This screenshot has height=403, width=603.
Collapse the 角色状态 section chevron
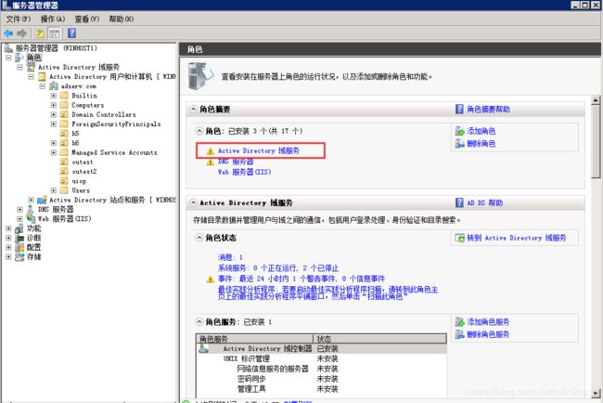[199, 238]
